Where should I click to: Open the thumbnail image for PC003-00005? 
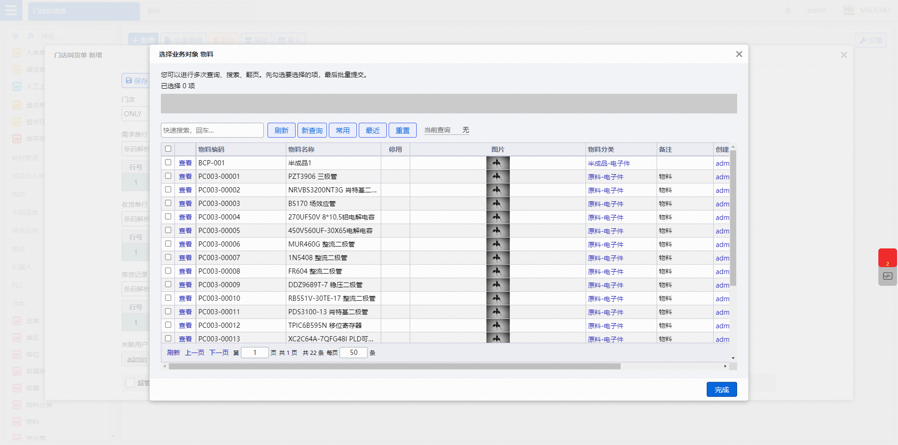click(498, 231)
